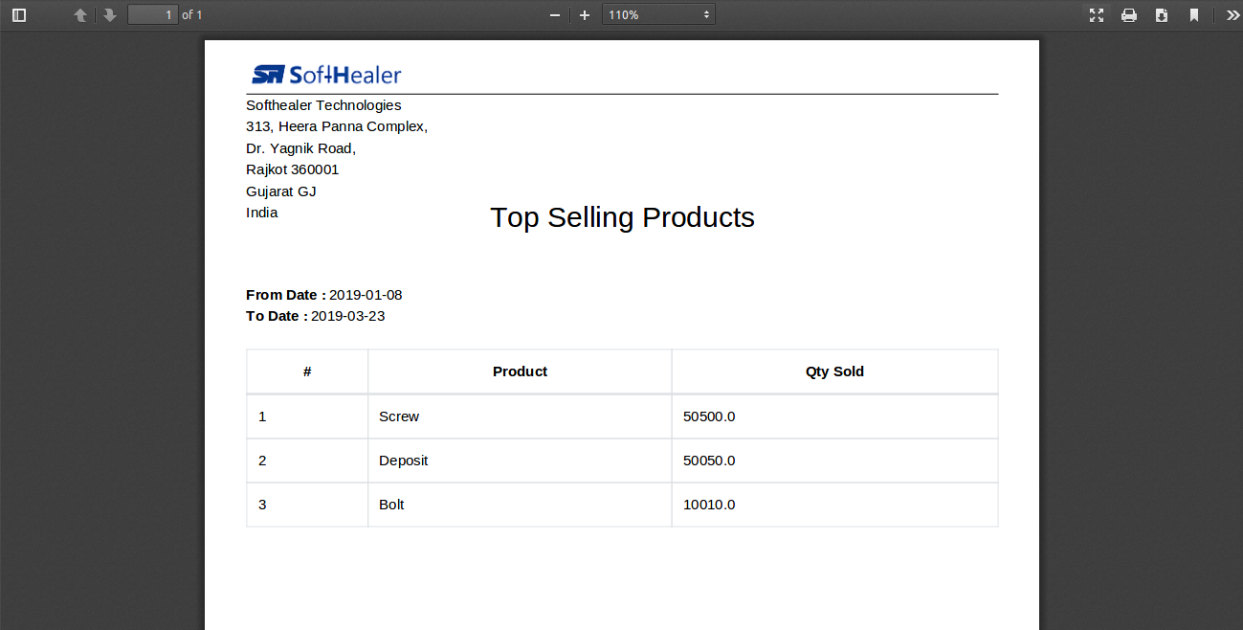The image size is (1243, 630).
Task: Click the To Date value 2019-03-23
Action: pyautogui.click(x=348, y=316)
